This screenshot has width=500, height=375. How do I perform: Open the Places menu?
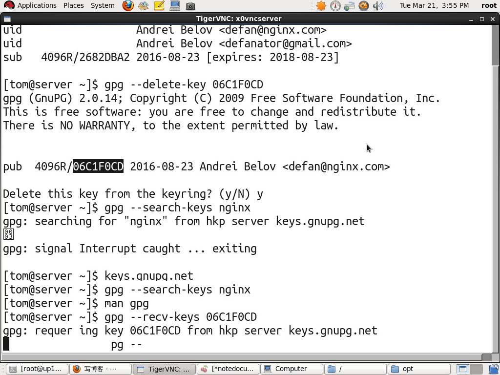tap(74, 5)
